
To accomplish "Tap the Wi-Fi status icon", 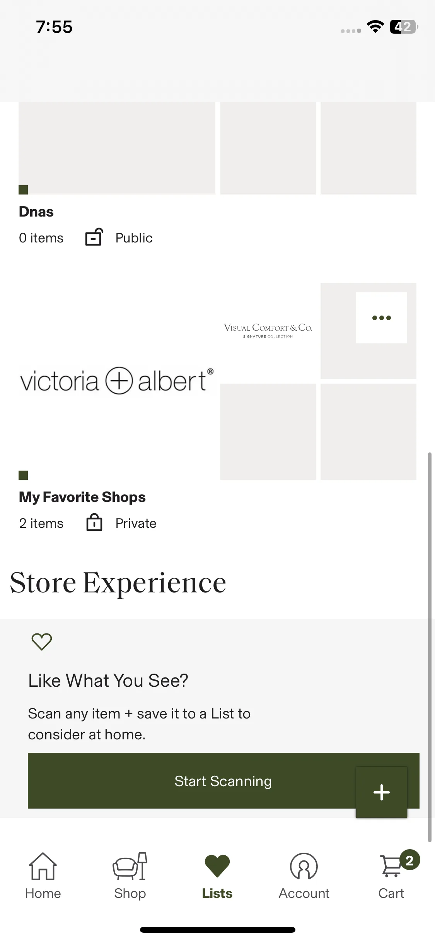I will click(375, 27).
